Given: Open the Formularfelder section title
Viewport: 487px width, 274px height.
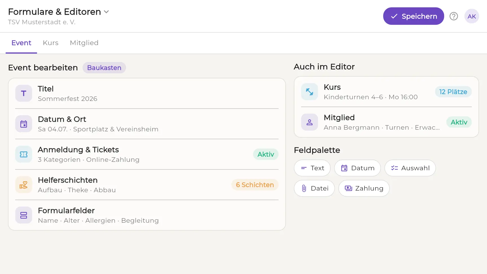Looking at the screenshot, I should (x=66, y=211).
